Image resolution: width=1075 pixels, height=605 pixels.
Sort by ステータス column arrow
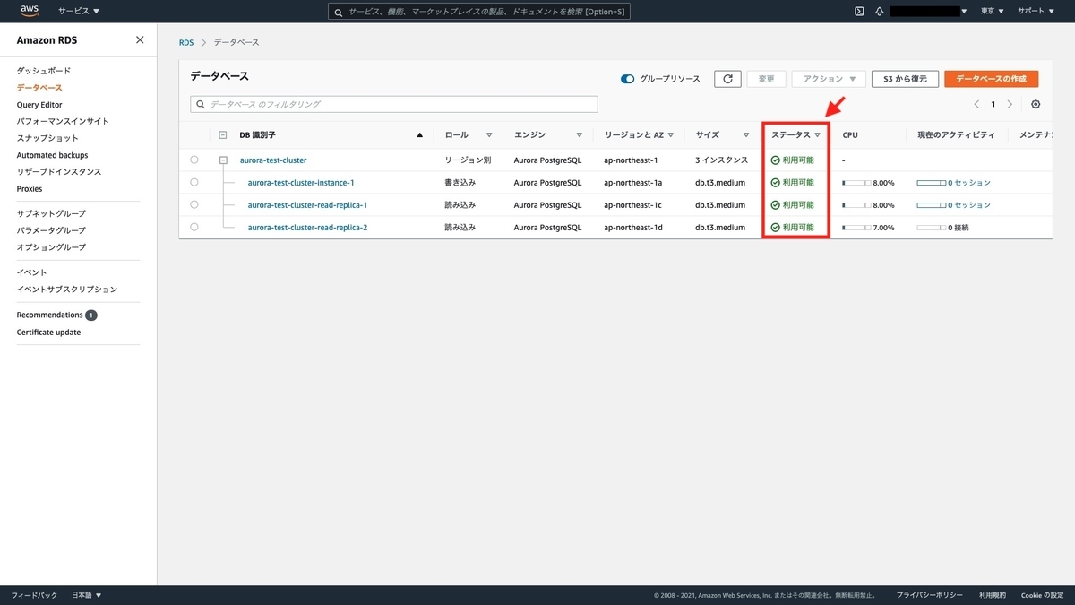click(x=817, y=135)
